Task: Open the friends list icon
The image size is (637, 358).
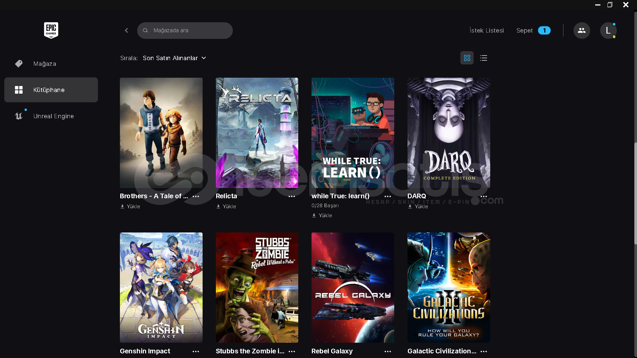Action: 582,31
